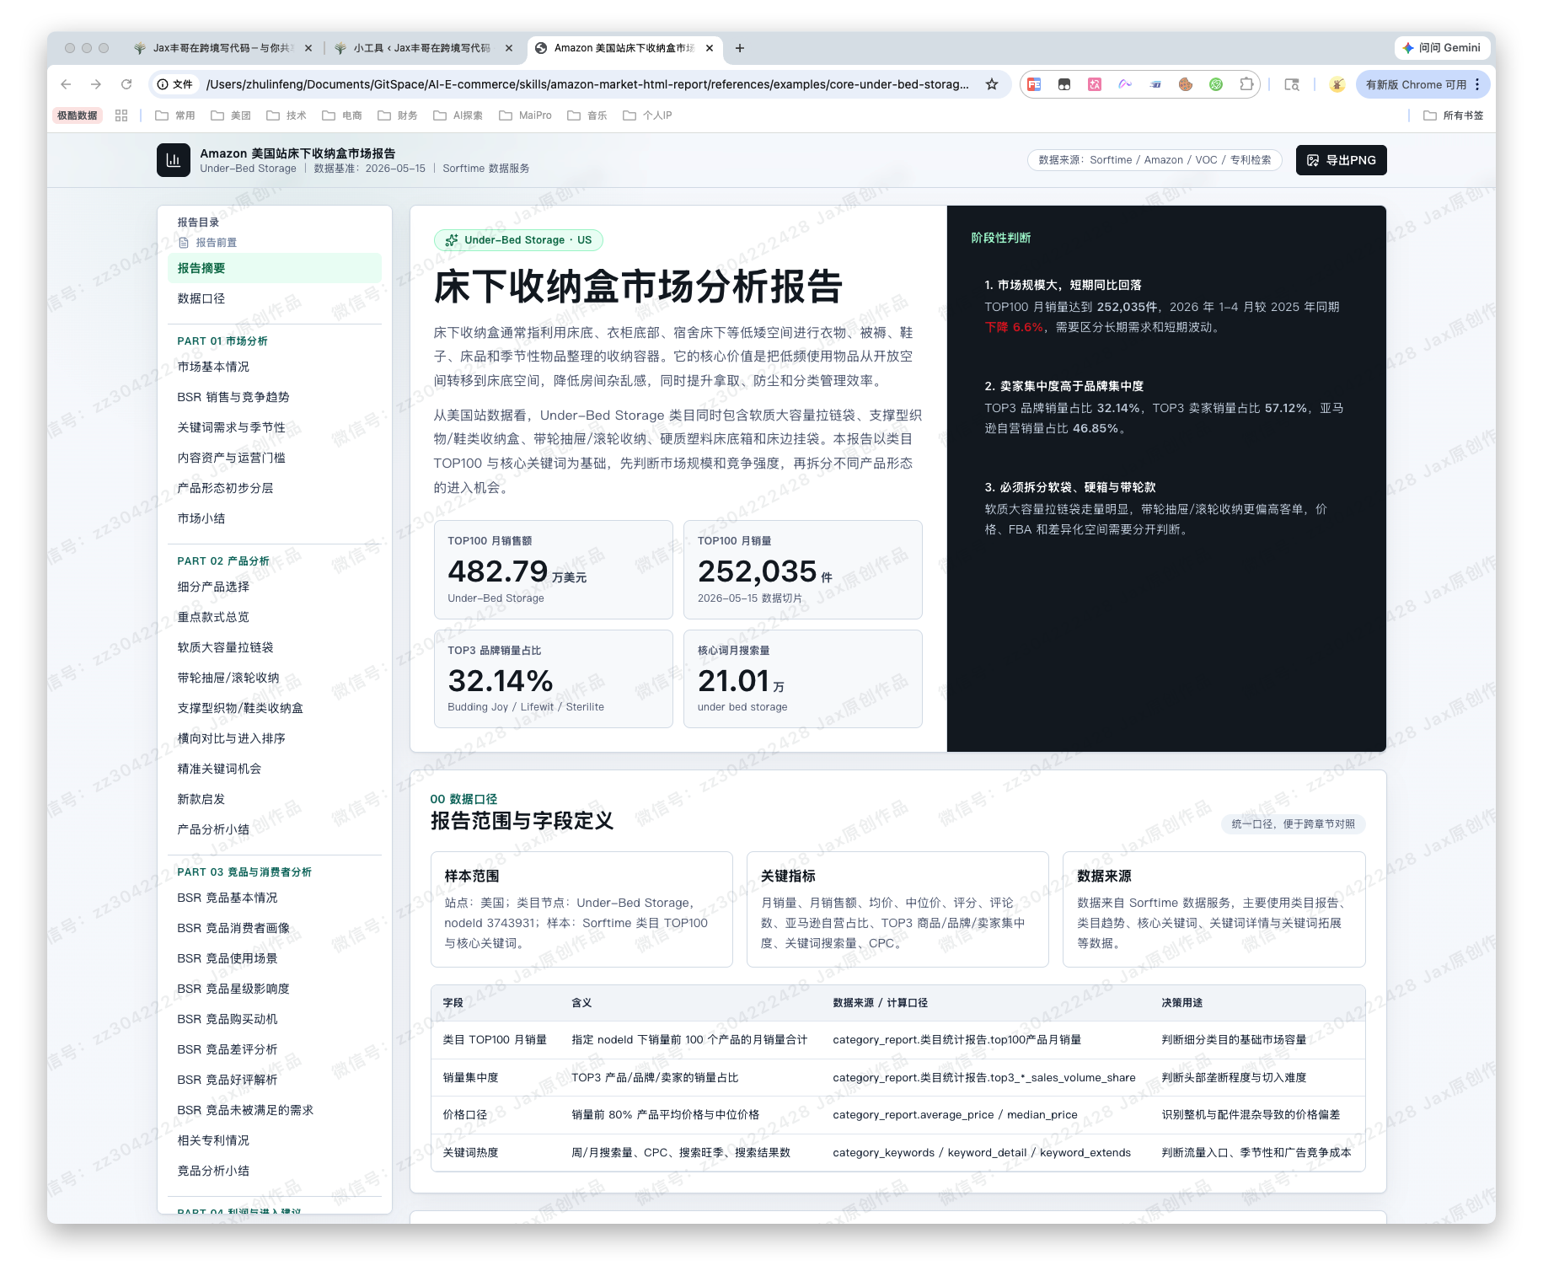Open the 个人IP bookmarks folder
Image resolution: width=1543 pixels, height=1287 pixels.
click(x=647, y=115)
